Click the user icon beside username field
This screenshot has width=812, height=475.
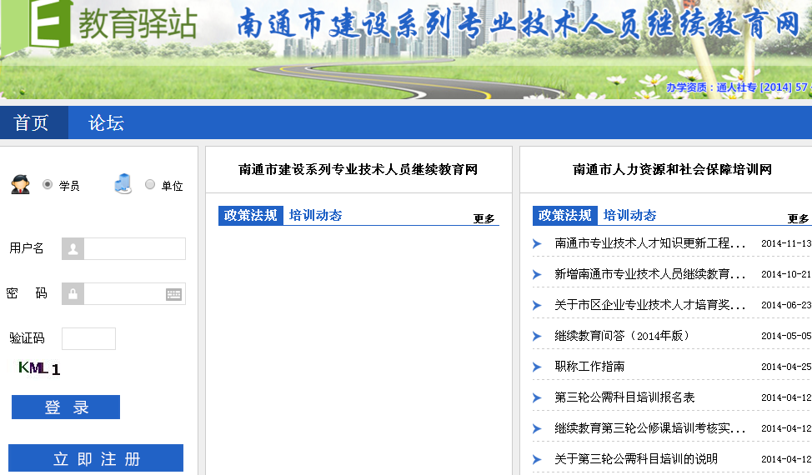tap(73, 248)
